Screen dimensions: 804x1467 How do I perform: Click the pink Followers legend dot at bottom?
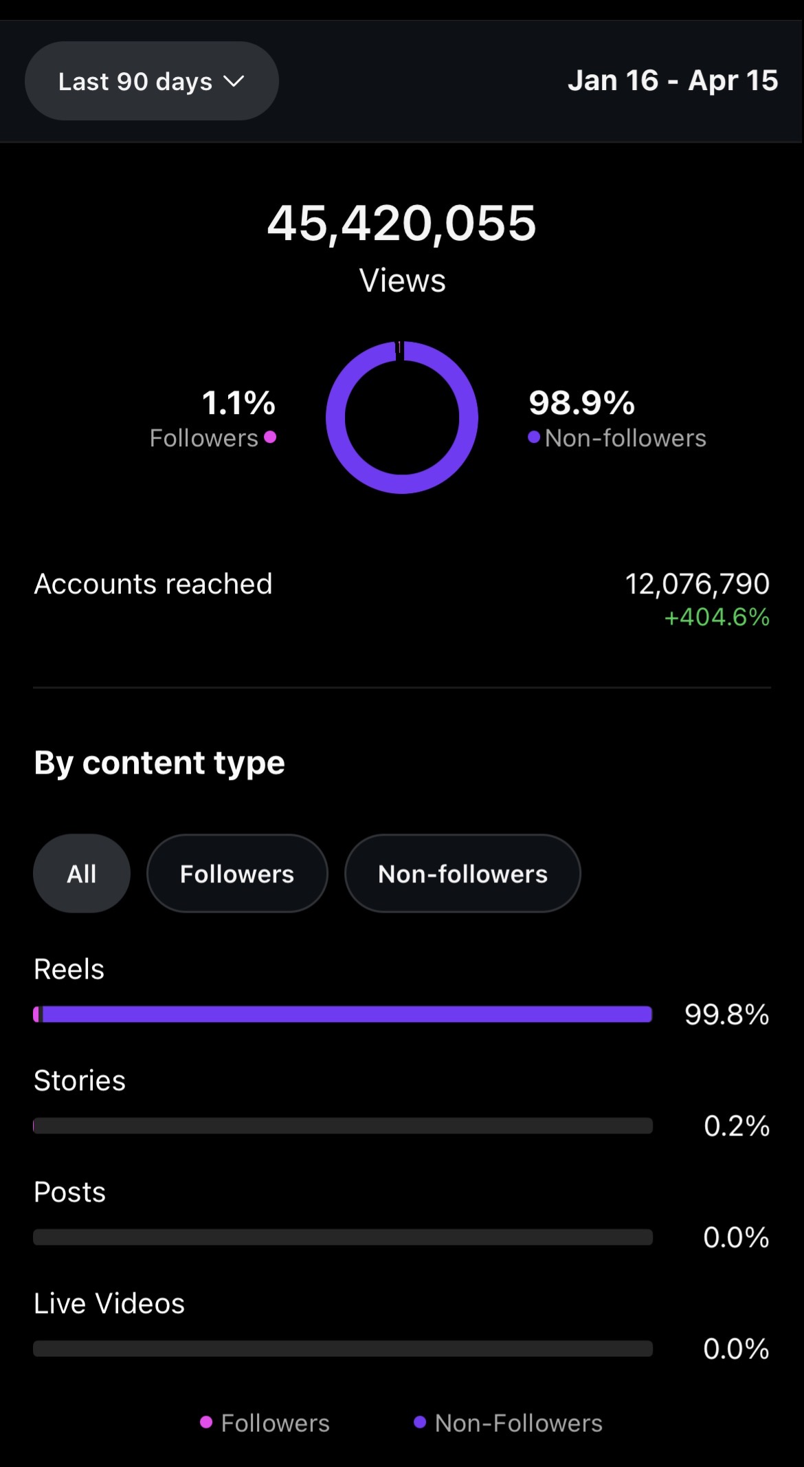point(206,1422)
